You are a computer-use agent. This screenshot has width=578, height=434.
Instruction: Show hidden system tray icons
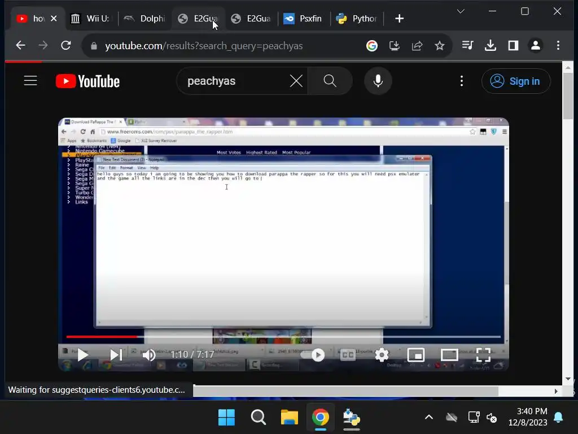click(429, 418)
